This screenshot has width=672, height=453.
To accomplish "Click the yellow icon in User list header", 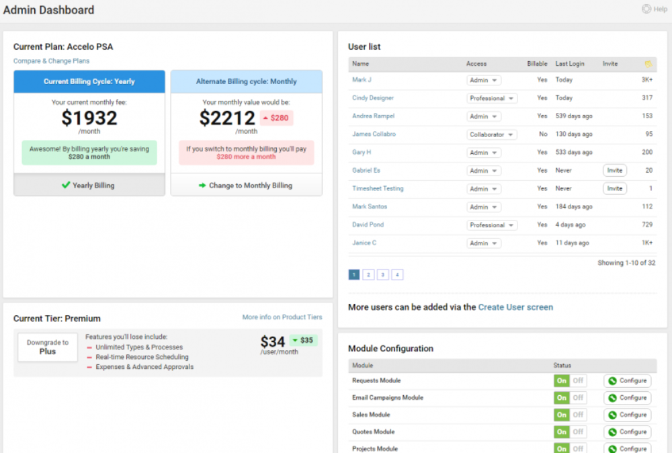I will tap(648, 64).
